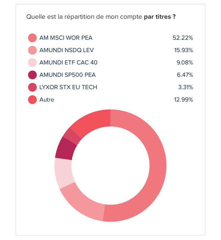Open the AM MSCI WOR PEA holding label
The width and height of the screenshot is (221, 240).
(x=66, y=38)
